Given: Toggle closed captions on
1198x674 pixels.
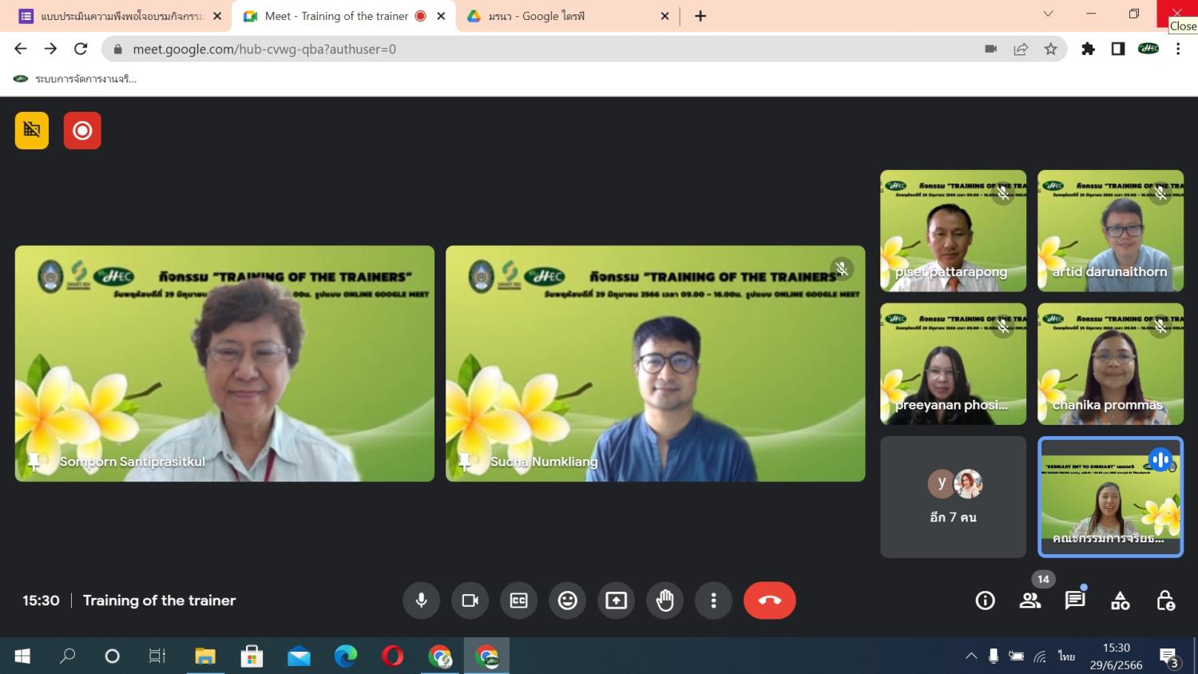Looking at the screenshot, I should pos(518,601).
